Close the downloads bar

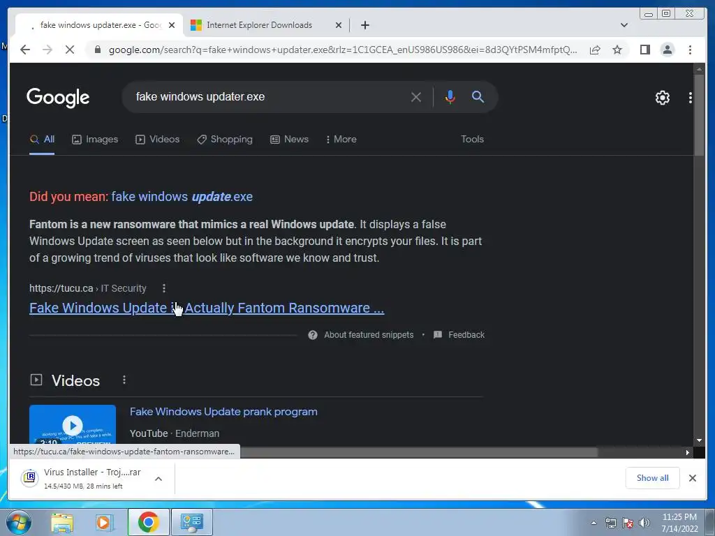point(692,477)
